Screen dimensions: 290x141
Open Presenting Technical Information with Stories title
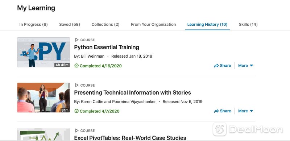tap(132, 92)
